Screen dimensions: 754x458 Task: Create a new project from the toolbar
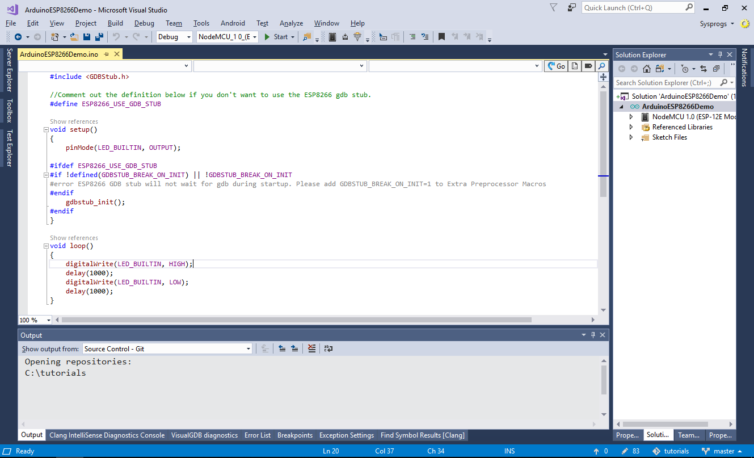click(x=54, y=37)
